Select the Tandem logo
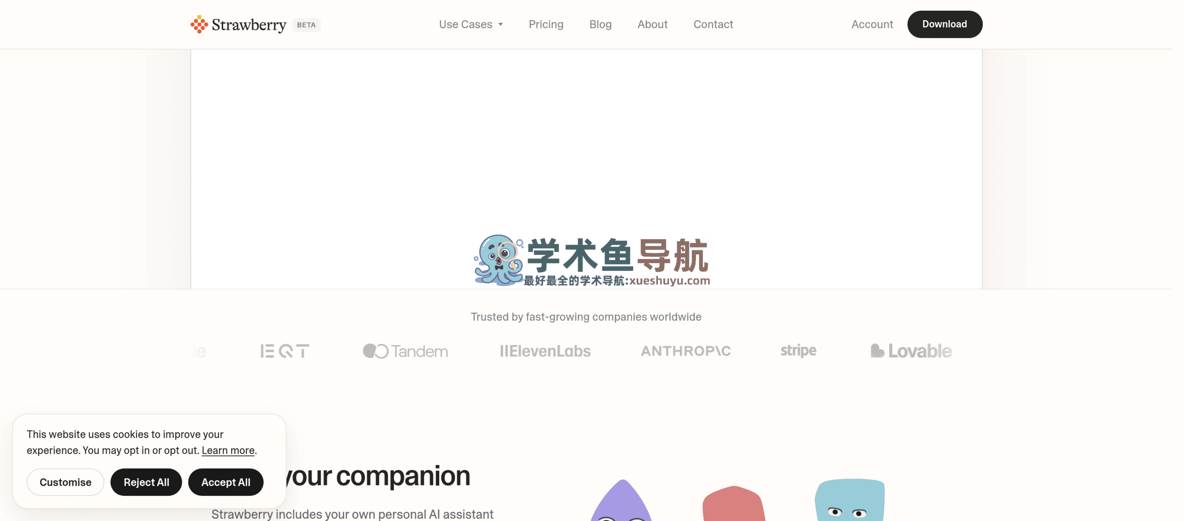The image size is (1184, 521). 405,351
